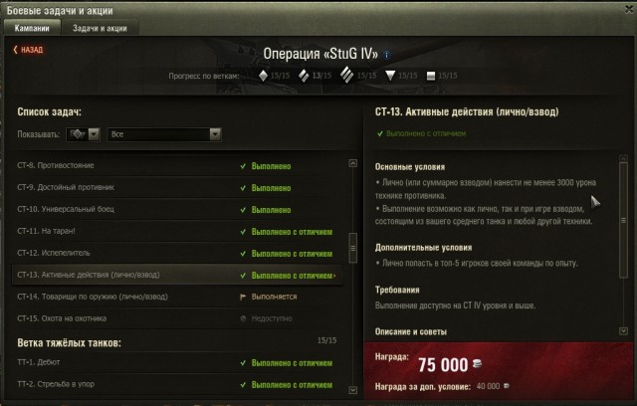637x406 pixels.
Task: Click the green checkmark of СТ-9 status
Action: pos(243,188)
